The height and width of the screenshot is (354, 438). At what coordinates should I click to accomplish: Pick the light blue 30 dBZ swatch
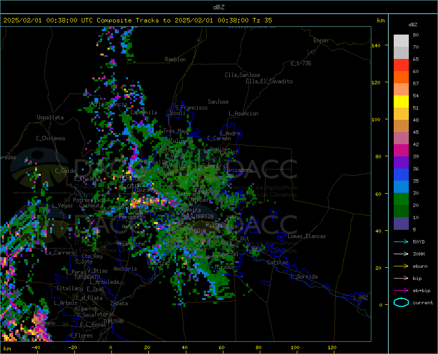click(401, 187)
